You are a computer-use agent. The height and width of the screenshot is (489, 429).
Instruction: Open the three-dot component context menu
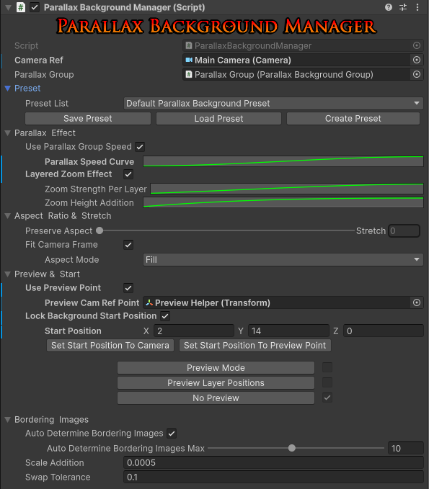pyautogui.click(x=417, y=7)
